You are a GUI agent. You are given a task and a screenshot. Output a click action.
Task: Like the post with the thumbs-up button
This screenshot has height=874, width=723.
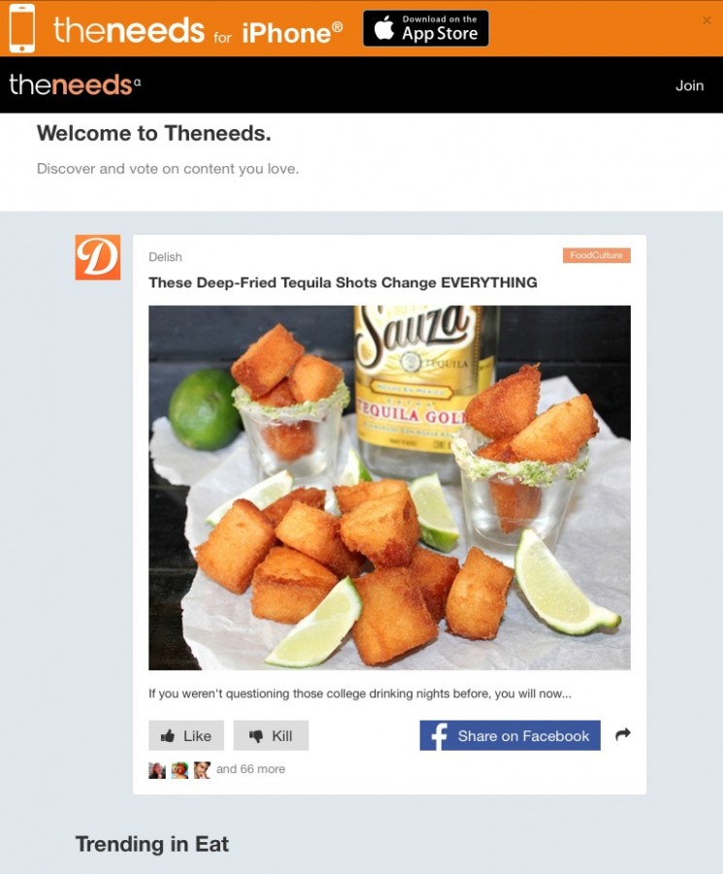[x=186, y=736]
